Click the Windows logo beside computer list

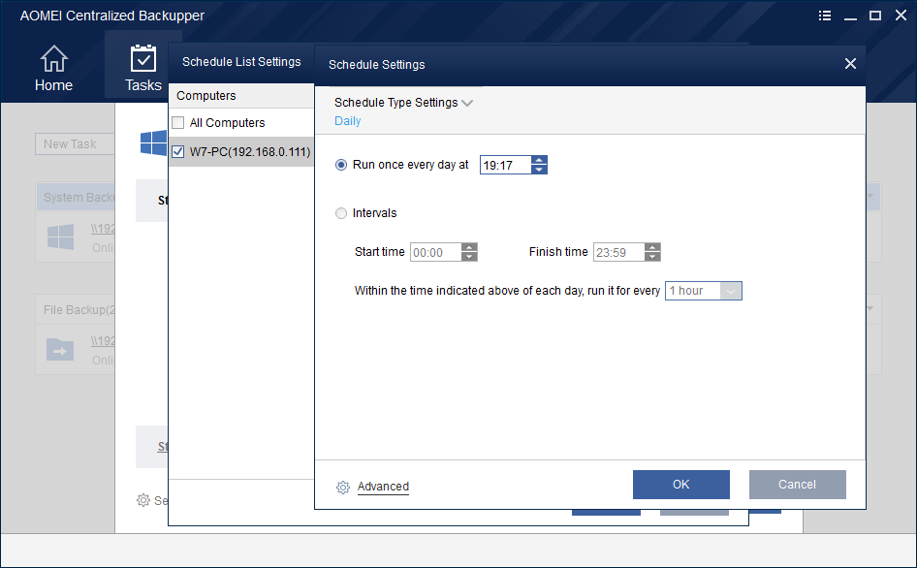pyautogui.click(x=153, y=143)
